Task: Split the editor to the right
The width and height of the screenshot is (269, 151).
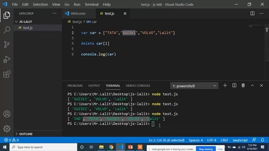Action: click(252, 13)
